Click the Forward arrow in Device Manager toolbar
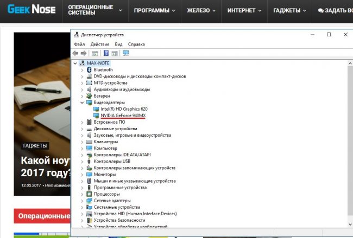Image resolution: width=353 pixels, height=238 pixels. (84, 53)
